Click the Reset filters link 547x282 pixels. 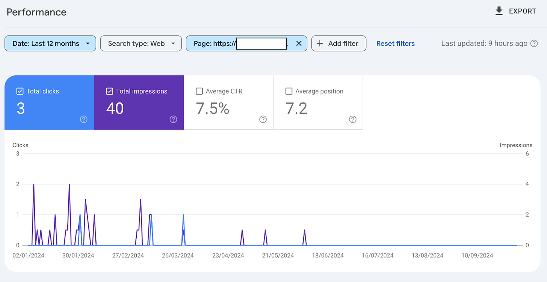[396, 44]
